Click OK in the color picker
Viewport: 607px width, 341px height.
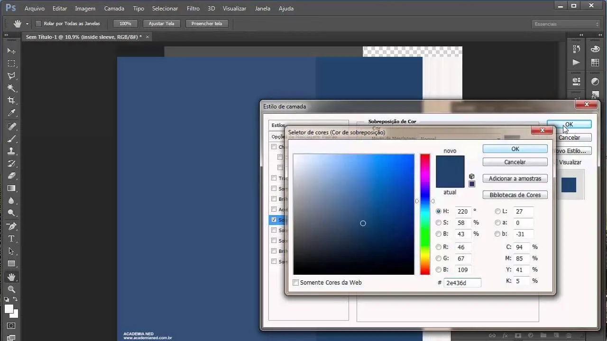[515, 149]
